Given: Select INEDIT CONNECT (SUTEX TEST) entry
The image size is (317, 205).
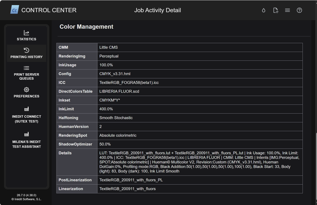Looking at the screenshot, I should (26, 115).
